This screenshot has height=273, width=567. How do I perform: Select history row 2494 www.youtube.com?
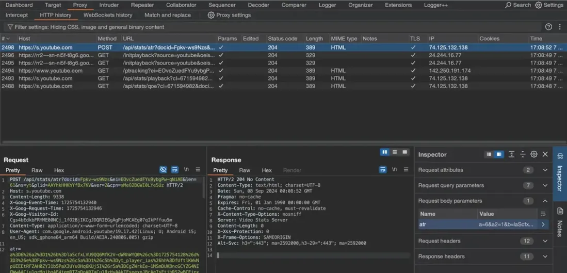(284, 71)
